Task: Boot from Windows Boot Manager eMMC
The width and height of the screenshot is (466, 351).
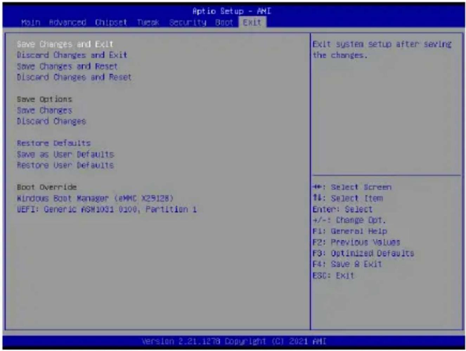Action: [x=95, y=198]
